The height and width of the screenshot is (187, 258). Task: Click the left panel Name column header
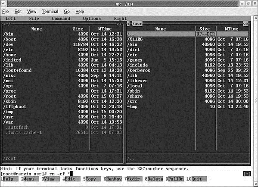click(x=37, y=29)
